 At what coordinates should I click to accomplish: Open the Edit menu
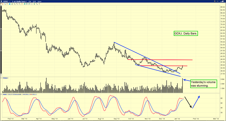click(34, 1)
